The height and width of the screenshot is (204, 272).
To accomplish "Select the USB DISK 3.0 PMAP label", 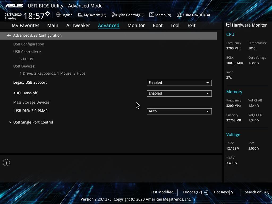I will 31,111.
